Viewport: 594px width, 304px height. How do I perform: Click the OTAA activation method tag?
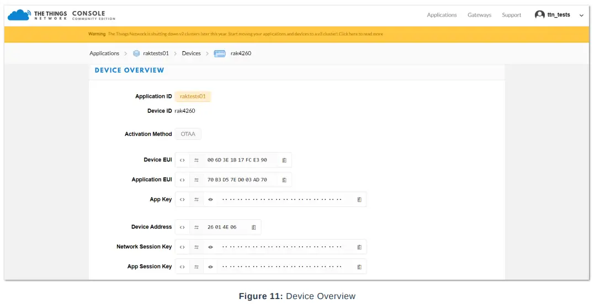[x=188, y=134]
